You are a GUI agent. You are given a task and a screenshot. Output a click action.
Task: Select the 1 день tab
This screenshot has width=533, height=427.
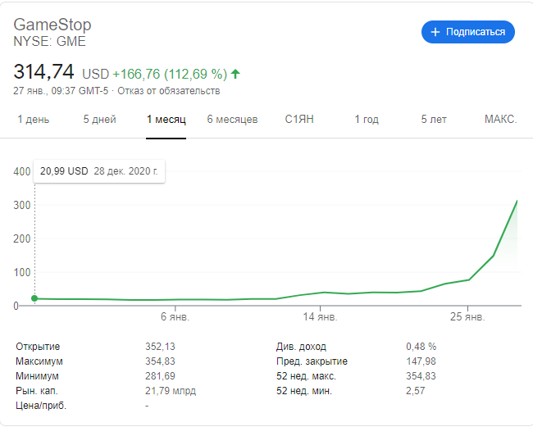pos(34,120)
